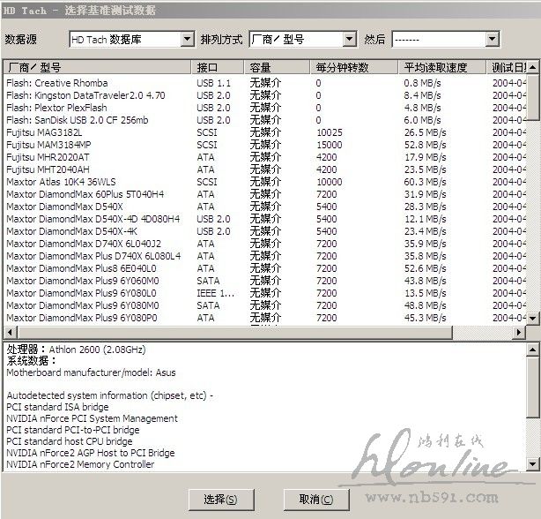This screenshot has height=519, width=541.
Task: Sort by 平均读取速度 column header
Action: tap(442, 67)
